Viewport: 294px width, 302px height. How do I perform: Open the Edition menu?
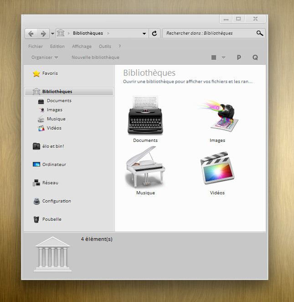[x=57, y=47]
